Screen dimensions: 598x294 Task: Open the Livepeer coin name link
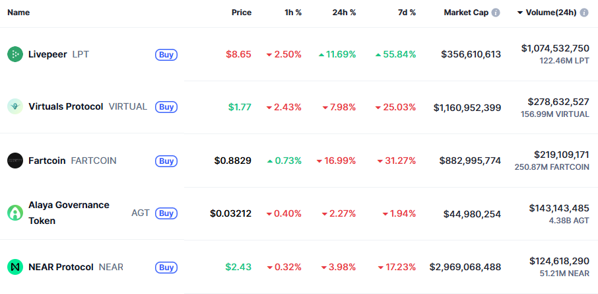(x=48, y=54)
